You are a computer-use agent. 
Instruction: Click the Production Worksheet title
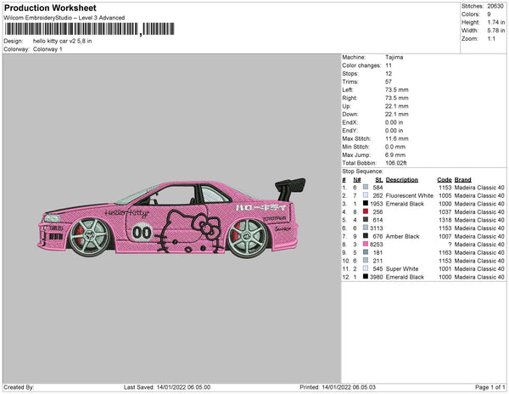pyautogui.click(x=50, y=9)
